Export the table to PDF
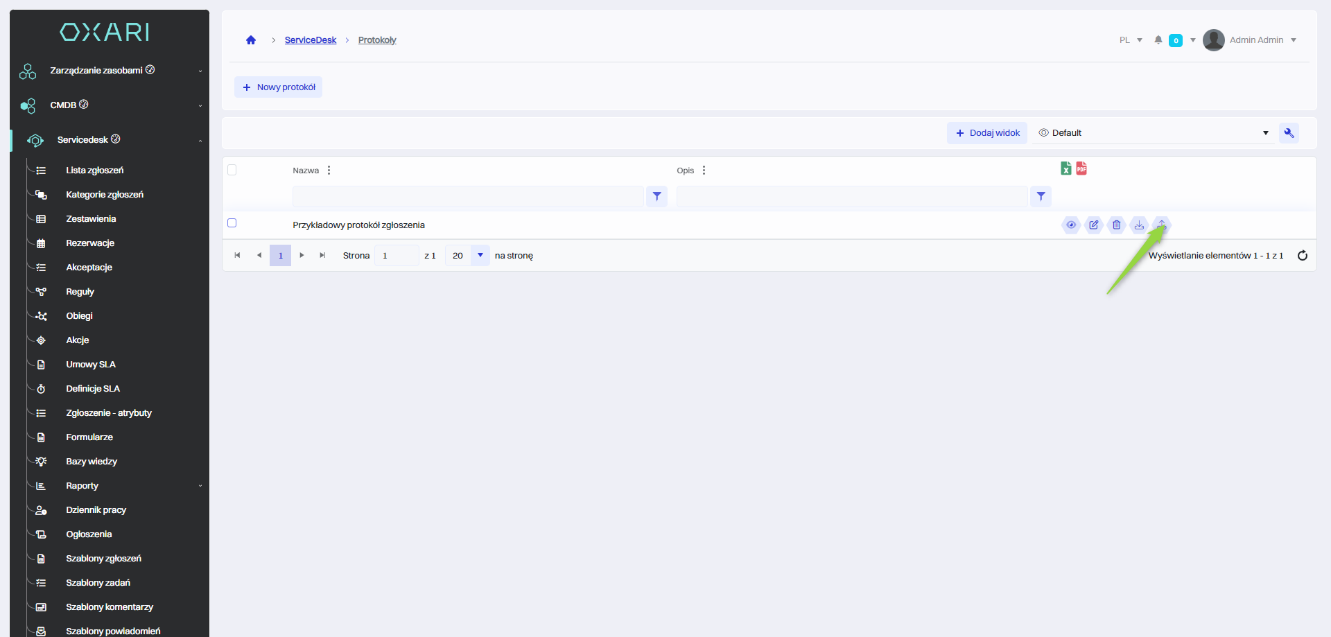This screenshot has width=1331, height=637. 1081,168
